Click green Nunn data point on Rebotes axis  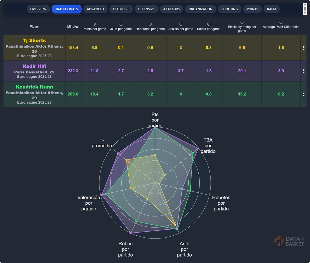pos(190,191)
